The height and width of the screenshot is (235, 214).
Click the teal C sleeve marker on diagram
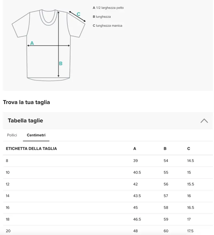[x=79, y=14]
